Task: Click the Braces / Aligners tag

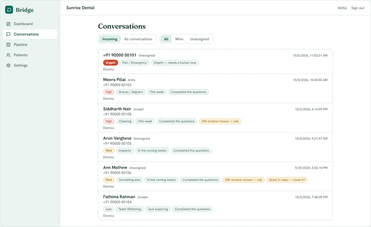Action: pyautogui.click(x=131, y=92)
